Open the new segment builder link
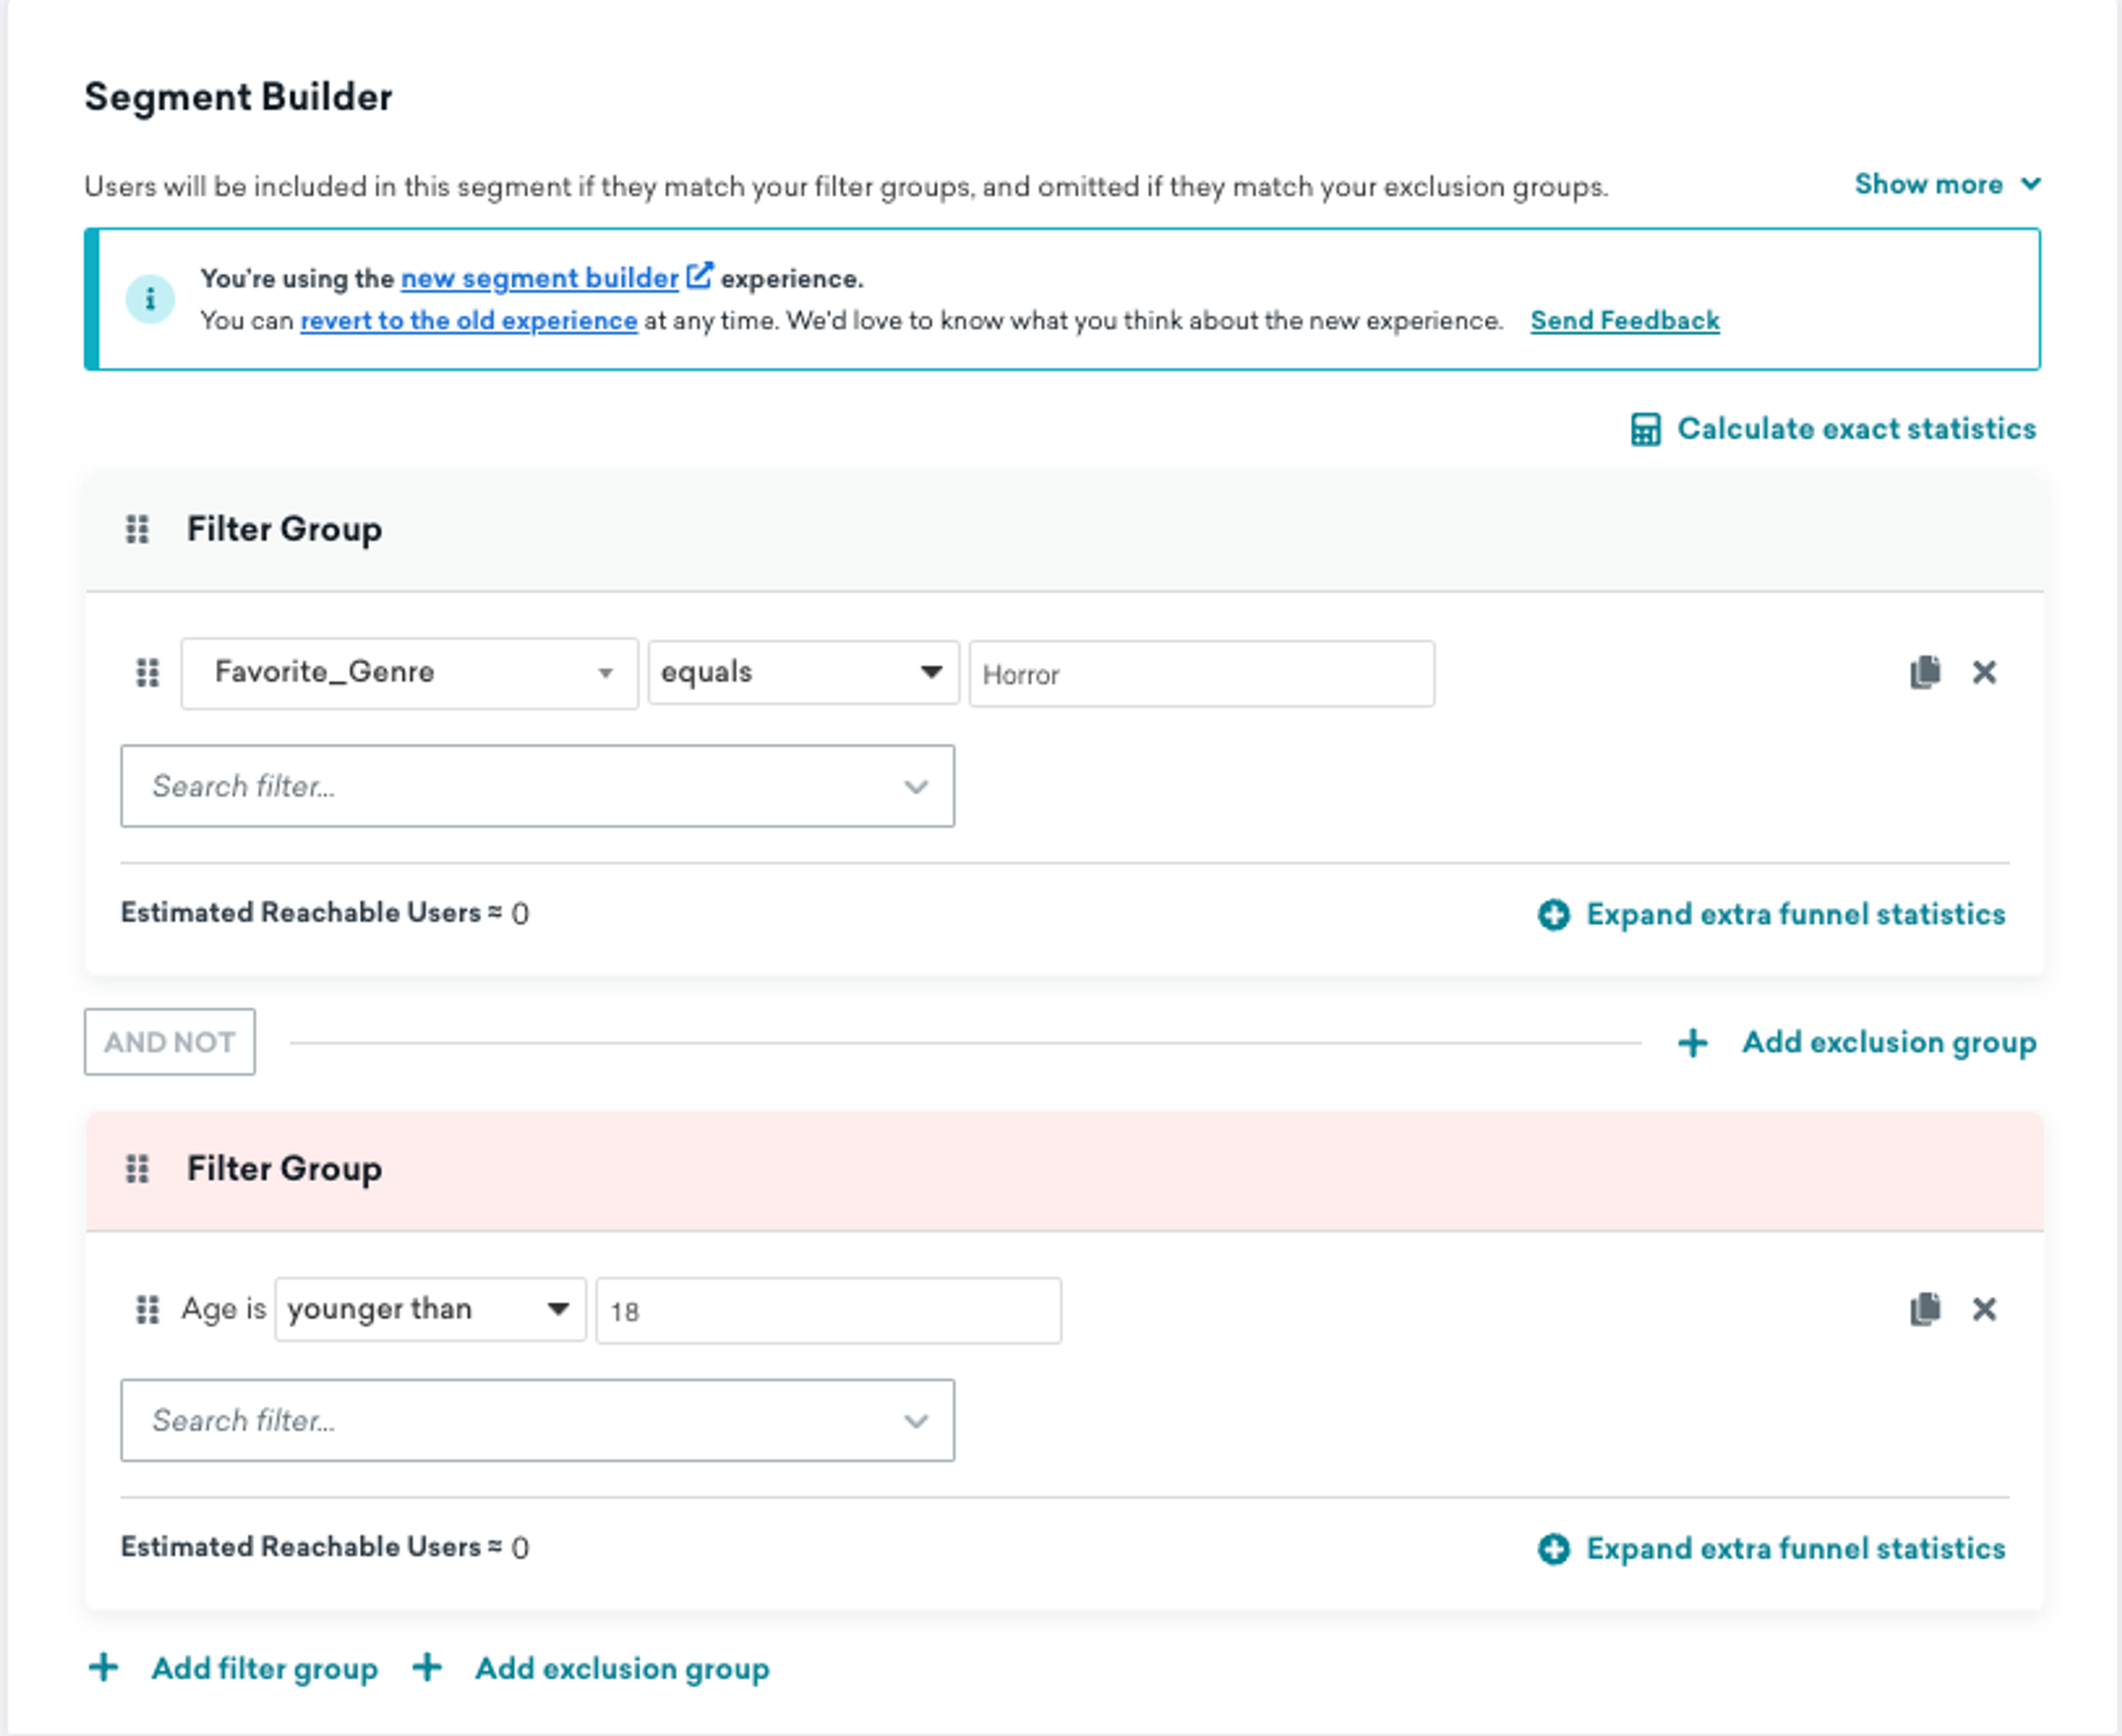The height and width of the screenshot is (1736, 2122). point(540,278)
